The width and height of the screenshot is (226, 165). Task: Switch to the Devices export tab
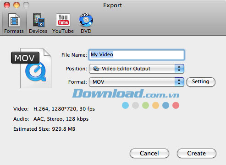point(38,23)
